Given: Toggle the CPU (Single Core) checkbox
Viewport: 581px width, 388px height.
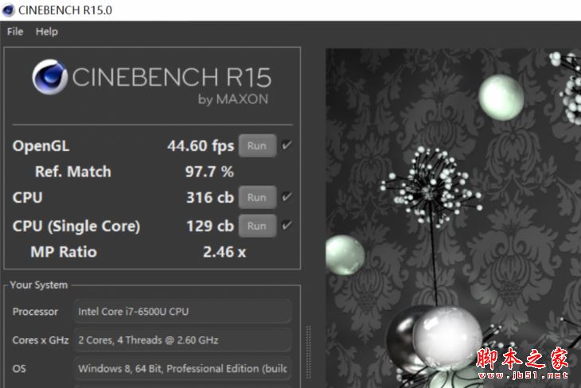Looking at the screenshot, I should point(287,225).
